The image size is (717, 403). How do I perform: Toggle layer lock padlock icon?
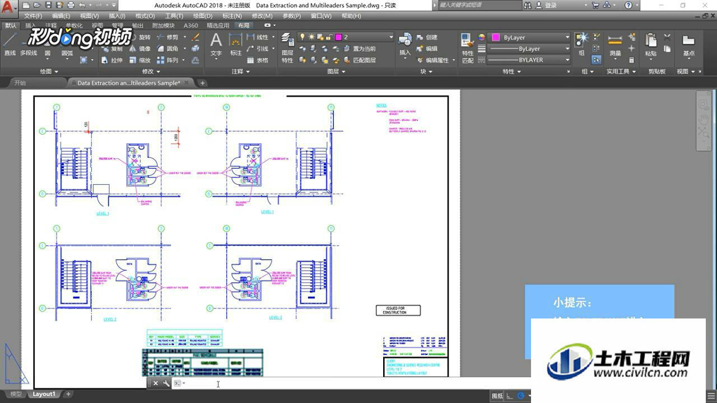coord(320,37)
